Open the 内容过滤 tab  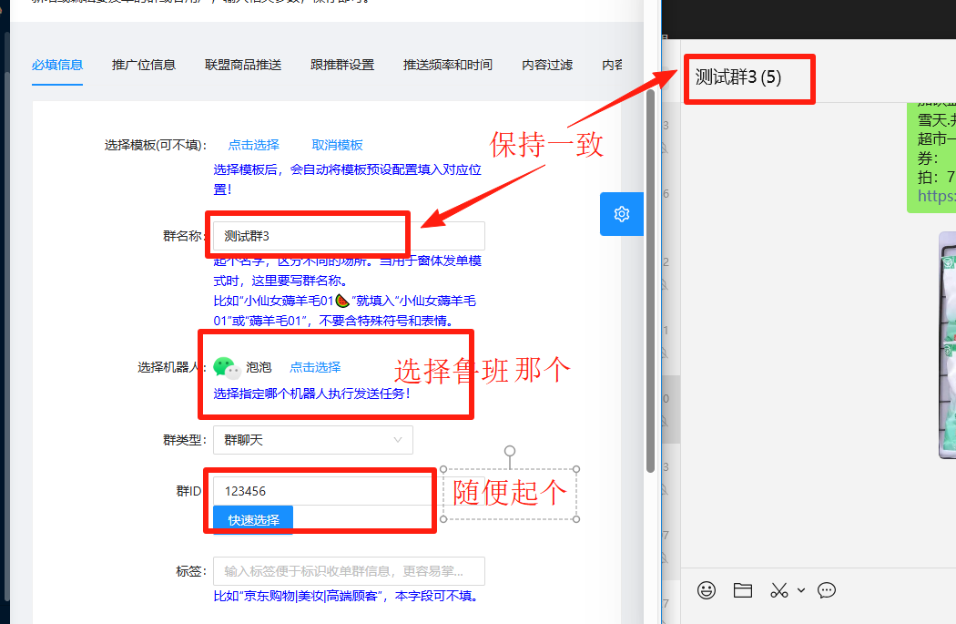547,65
